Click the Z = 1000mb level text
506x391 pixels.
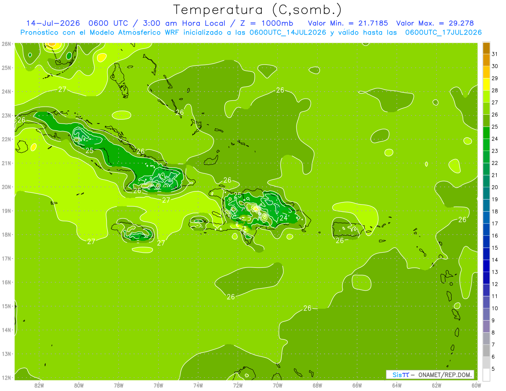pos(269,23)
